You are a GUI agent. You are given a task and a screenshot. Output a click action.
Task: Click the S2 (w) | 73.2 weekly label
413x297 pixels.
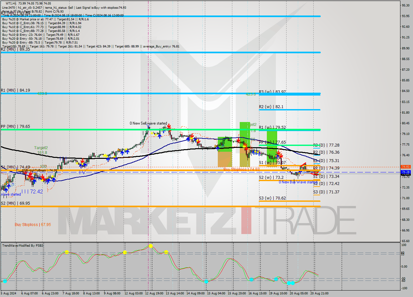pyautogui.click(x=271, y=178)
